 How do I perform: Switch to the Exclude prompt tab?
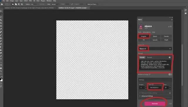(150, 57)
